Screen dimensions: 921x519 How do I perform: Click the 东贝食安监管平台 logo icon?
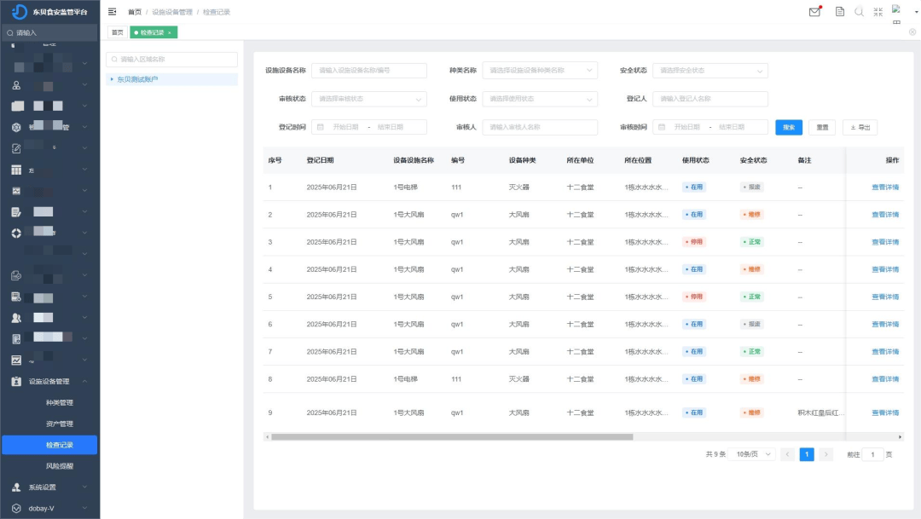coord(19,11)
